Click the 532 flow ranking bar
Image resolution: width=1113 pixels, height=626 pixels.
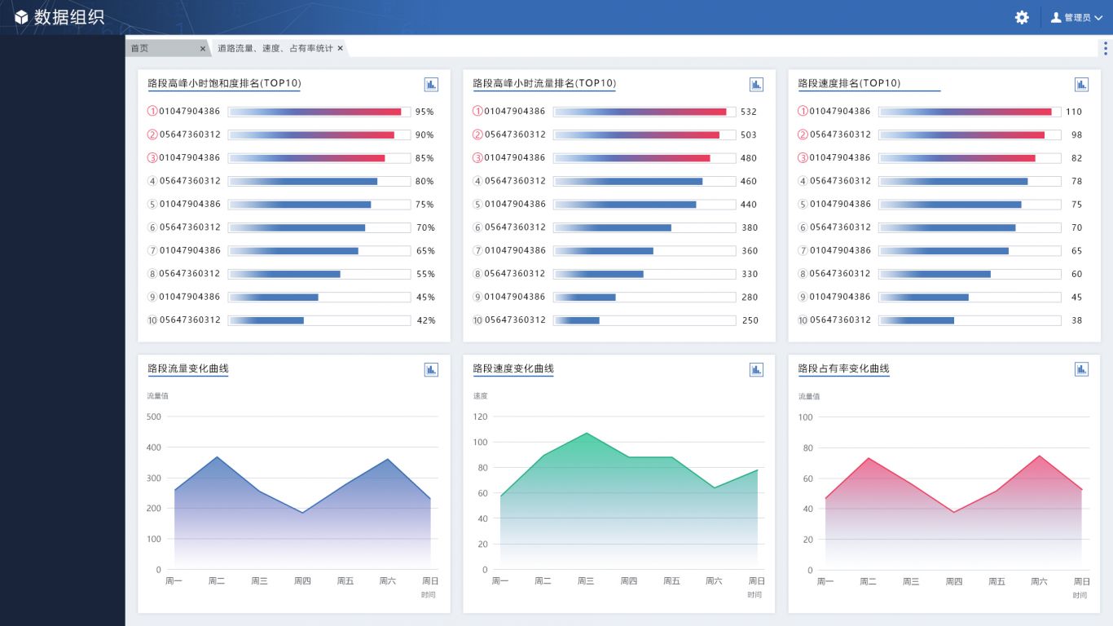click(x=644, y=112)
